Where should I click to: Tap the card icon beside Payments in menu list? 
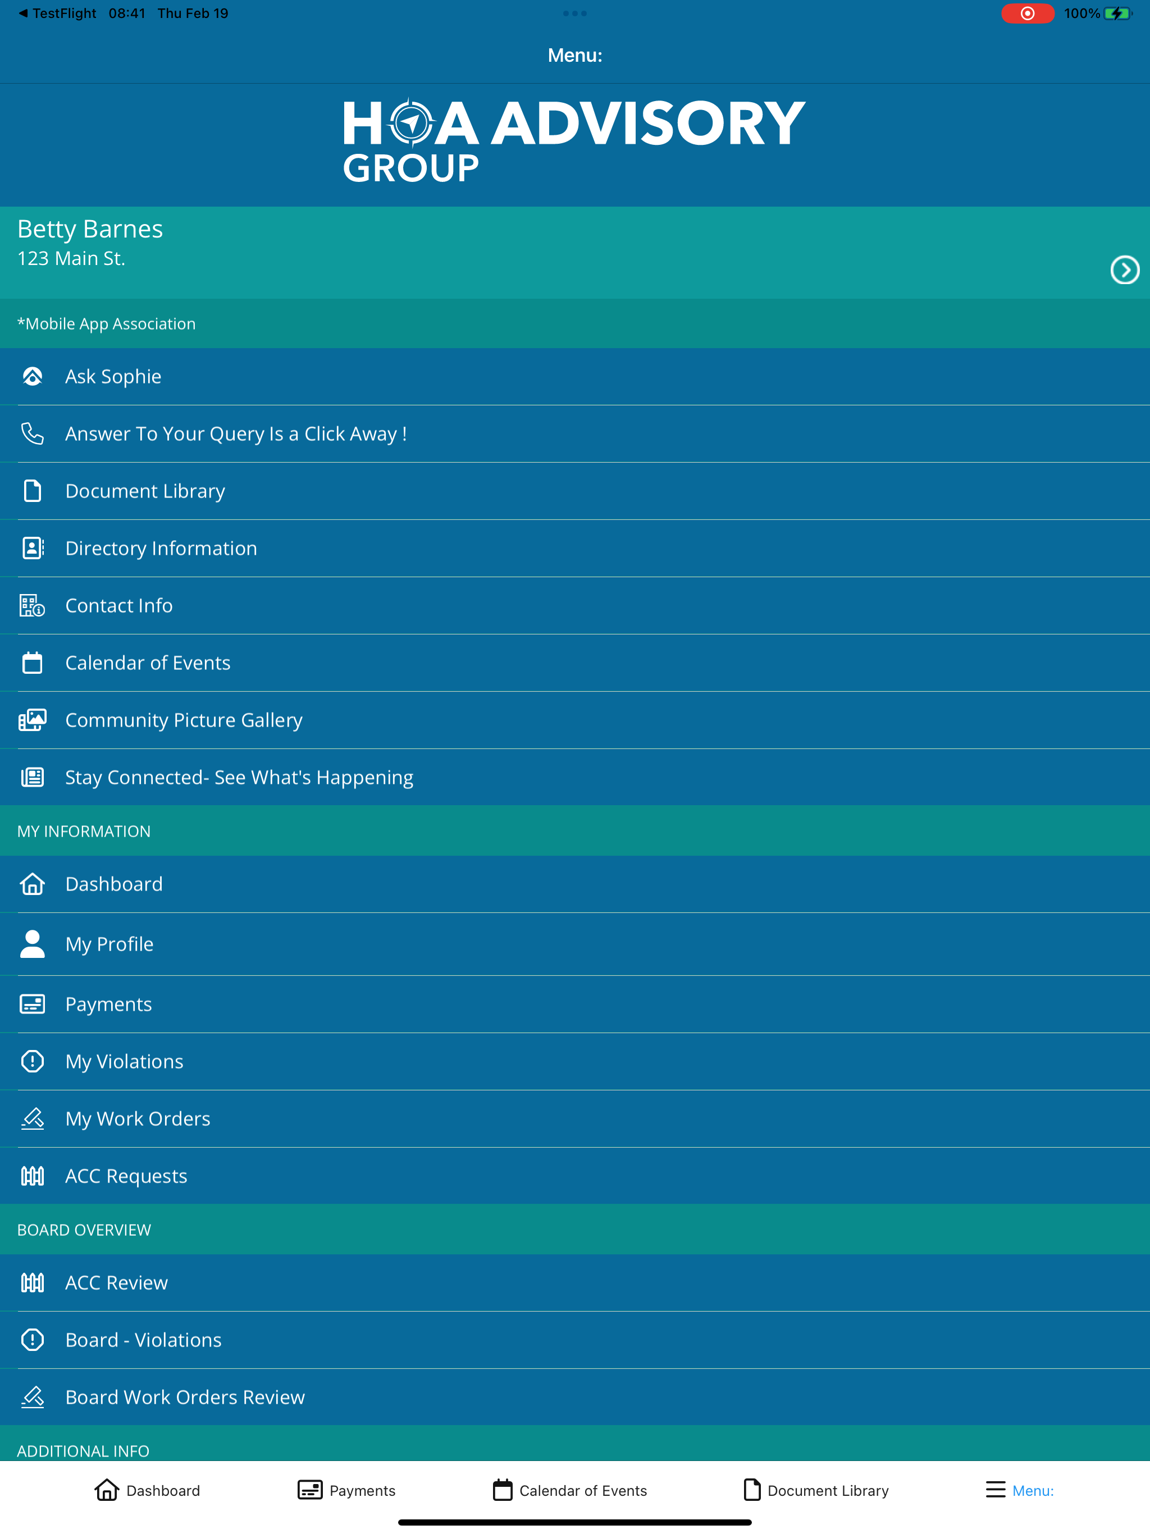tap(33, 1004)
